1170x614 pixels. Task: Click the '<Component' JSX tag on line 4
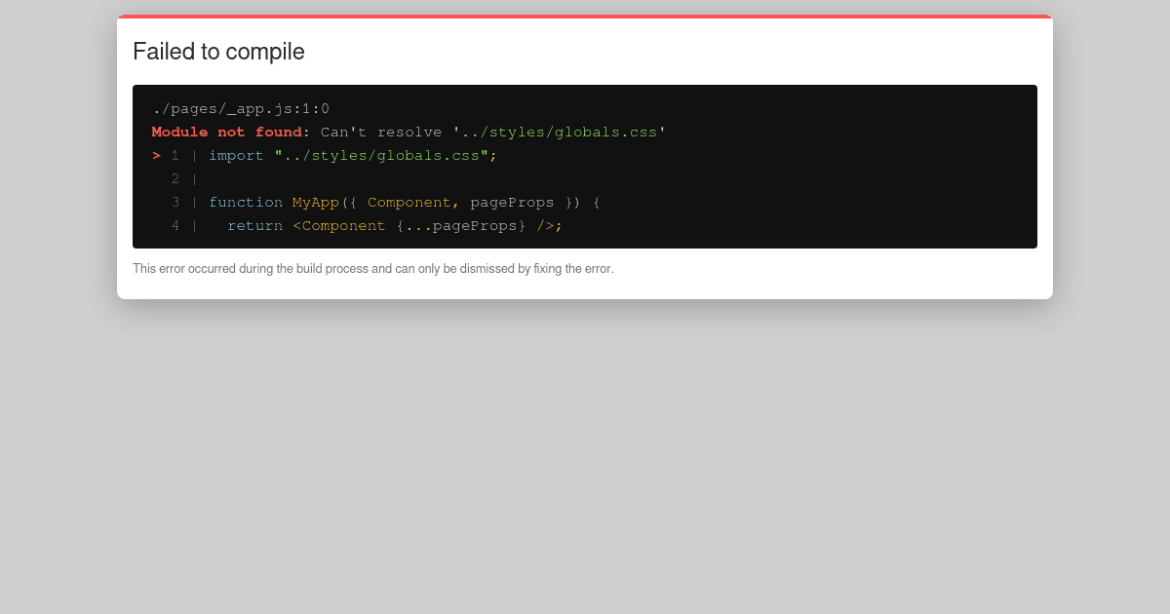click(x=339, y=225)
